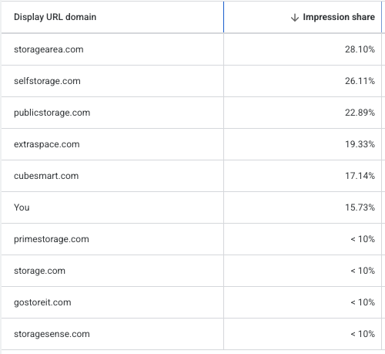Select the 17.14% impression share value
Screen dimensions: 385x354
360,176
